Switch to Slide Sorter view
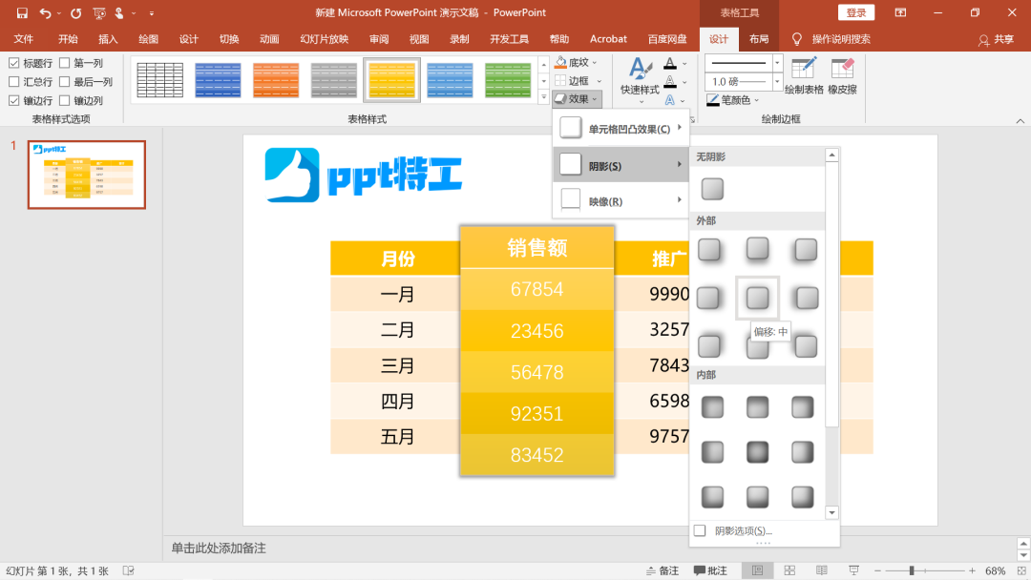 click(789, 570)
